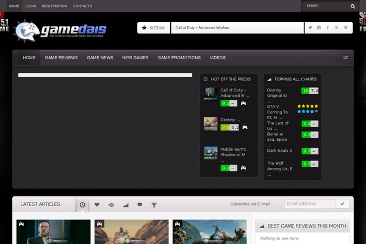This screenshot has width=366, height=244.
Task: Click GTA V yellow star rating
Action: point(307,106)
